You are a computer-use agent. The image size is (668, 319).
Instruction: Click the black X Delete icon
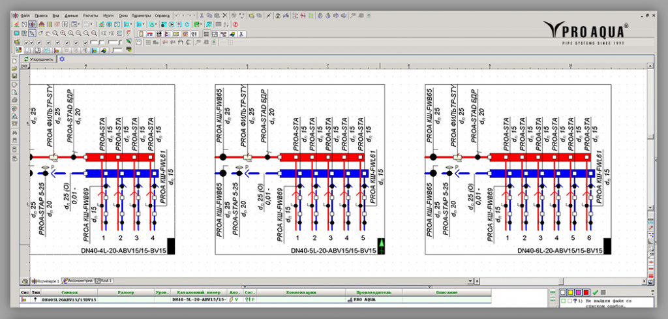click(x=225, y=16)
